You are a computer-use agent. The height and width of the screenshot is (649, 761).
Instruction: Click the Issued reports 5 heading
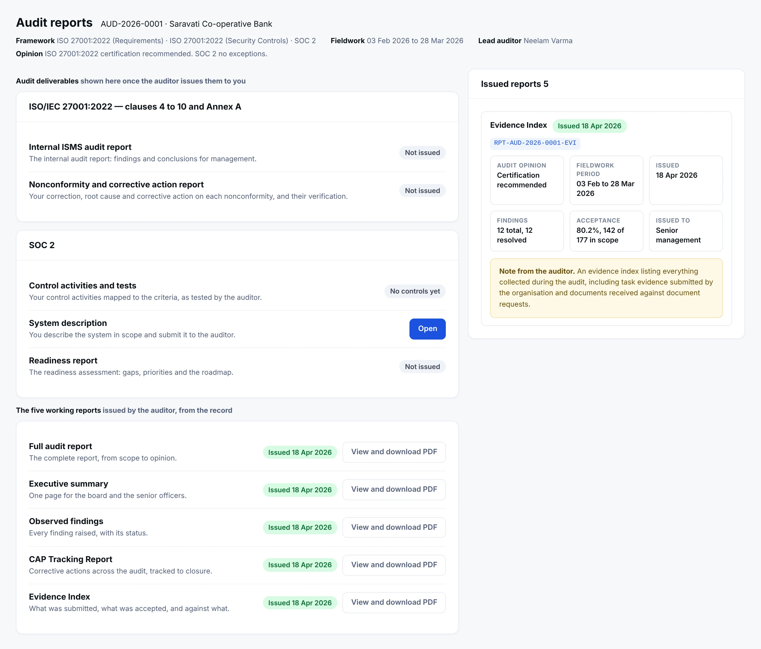click(514, 84)
